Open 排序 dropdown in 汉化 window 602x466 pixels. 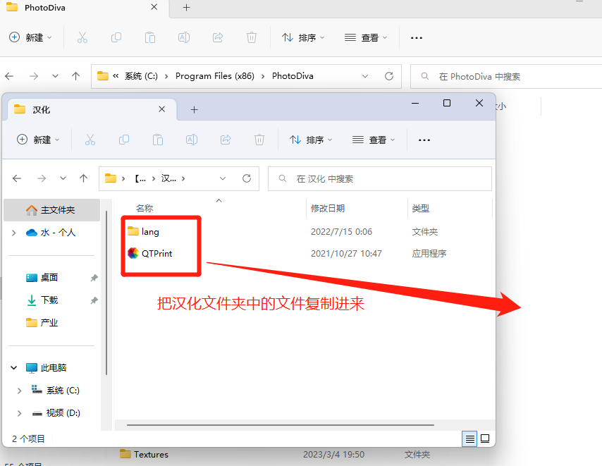311,140
